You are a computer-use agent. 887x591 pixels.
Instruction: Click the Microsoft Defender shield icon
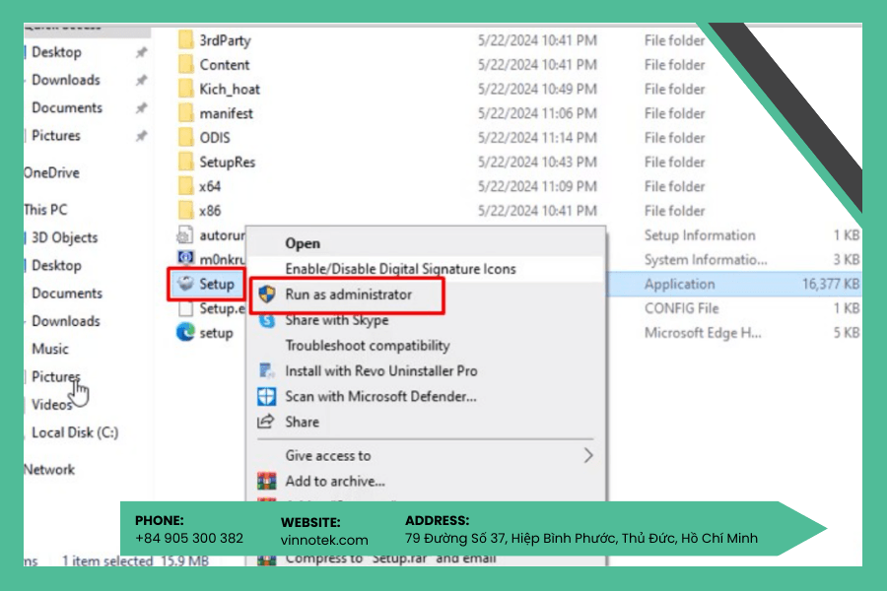pyautogui.click(x=266, y=396)
